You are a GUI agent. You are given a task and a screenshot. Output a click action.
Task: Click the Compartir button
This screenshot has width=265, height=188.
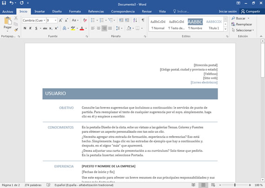pos(251,12)
